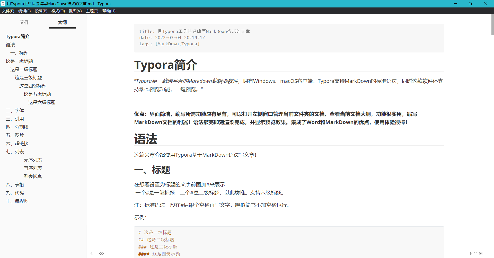Jump to 四、分割线 in outline
Screen dimensions: 494x258
[17, 127]
